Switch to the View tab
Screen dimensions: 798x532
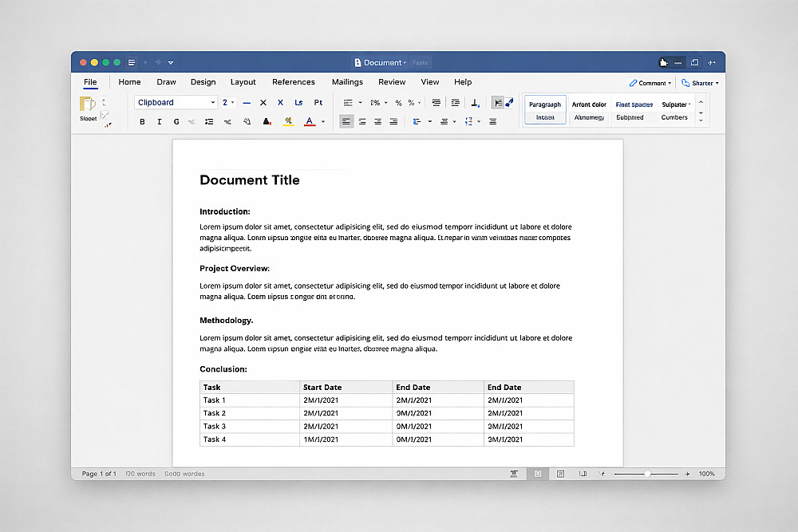coord(429,82)
